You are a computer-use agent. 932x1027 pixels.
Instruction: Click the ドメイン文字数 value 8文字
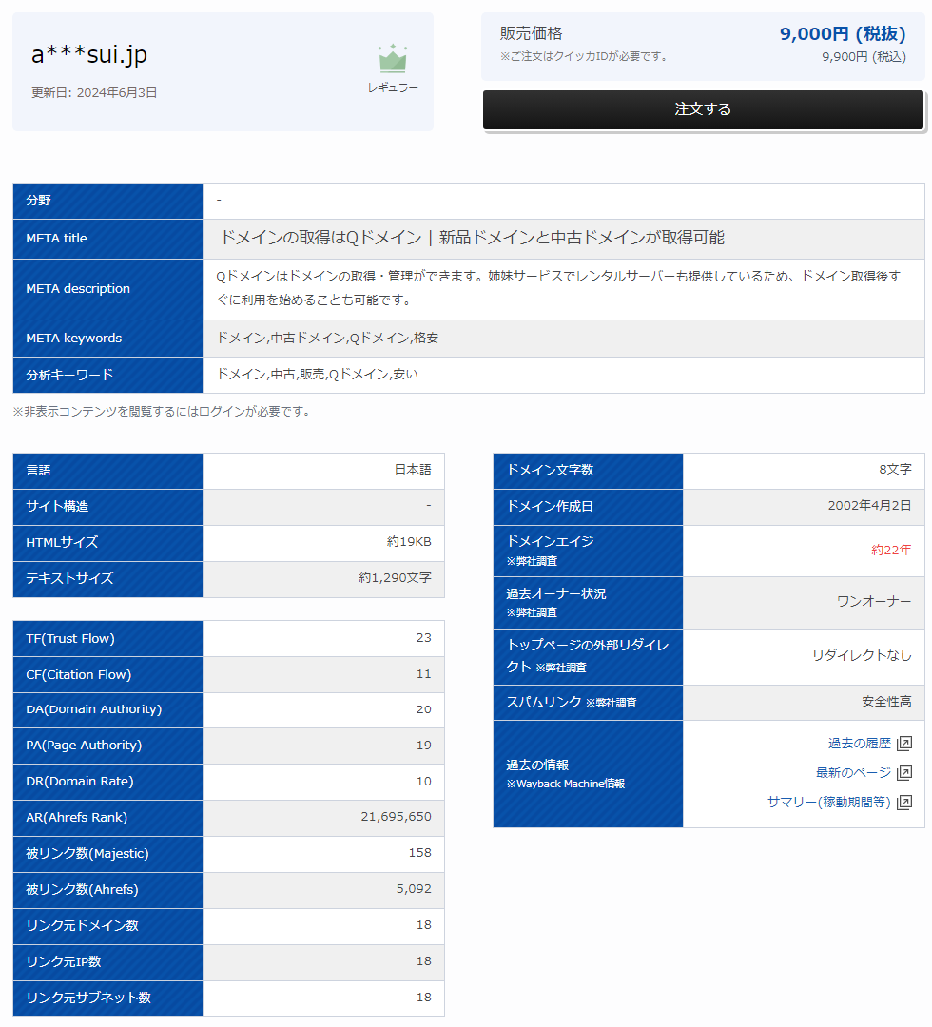895,470
